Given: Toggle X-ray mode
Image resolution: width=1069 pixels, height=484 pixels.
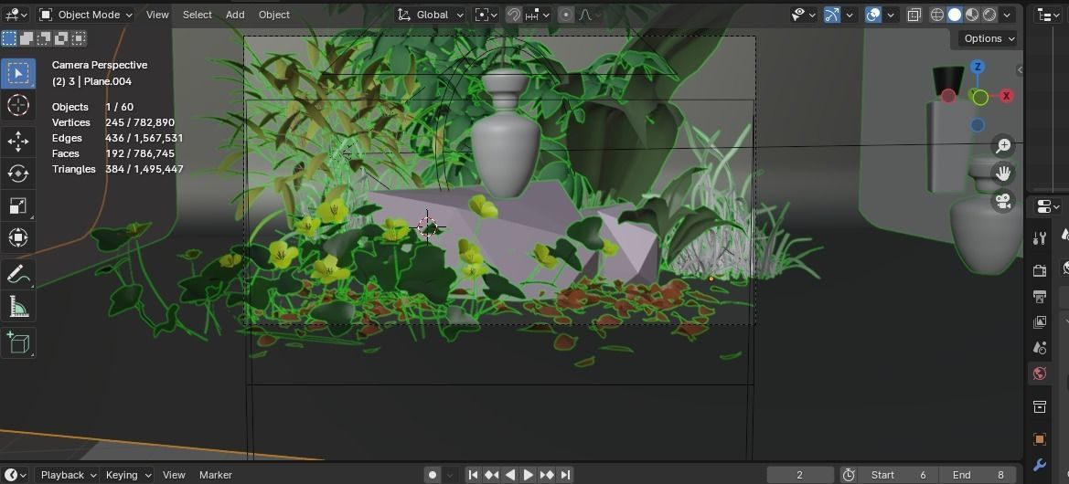Looking at the screenshot, I should pos(914,15).
